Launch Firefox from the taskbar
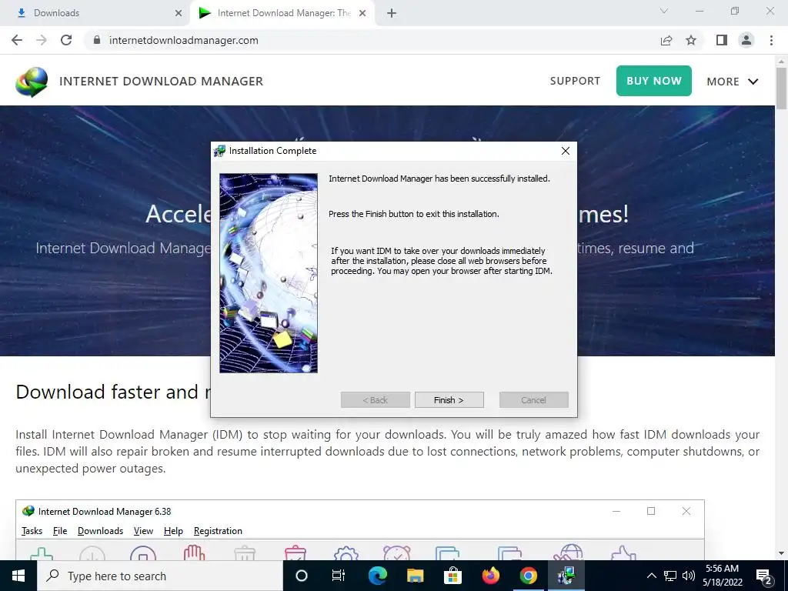This screenshot has height=591, width=788. (490, 576)
